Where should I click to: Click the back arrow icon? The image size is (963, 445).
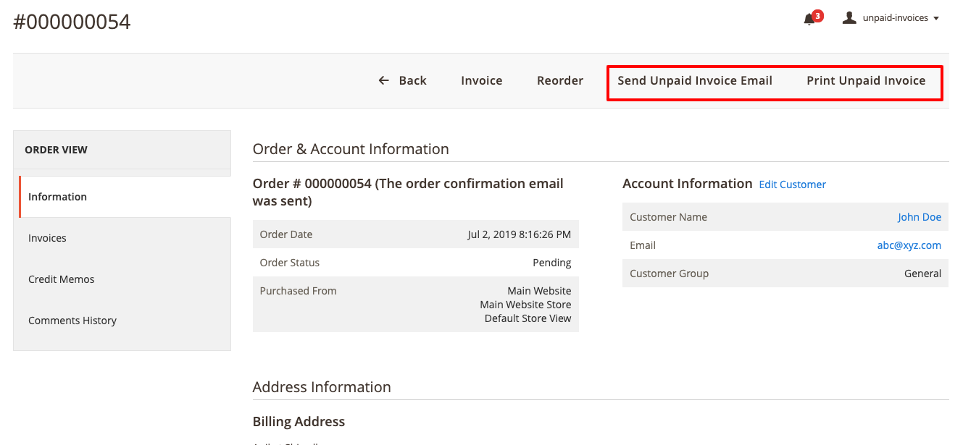coord(383,80)
